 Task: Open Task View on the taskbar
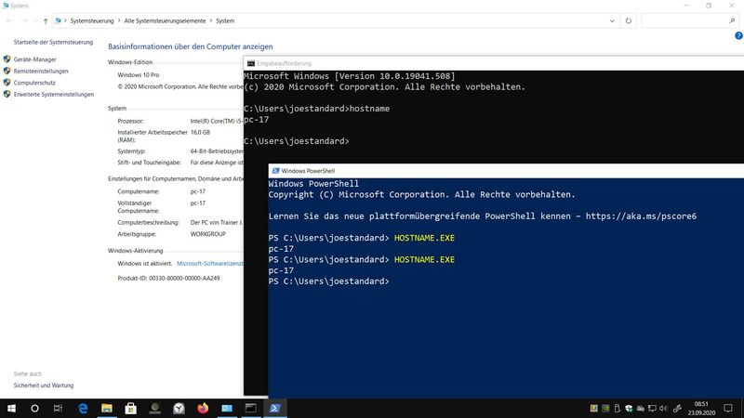click(58, 408)
